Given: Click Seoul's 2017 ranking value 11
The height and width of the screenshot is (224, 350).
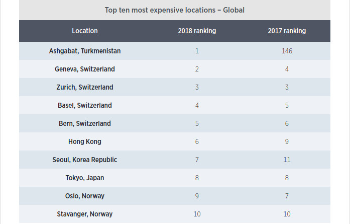Looking at the screenshot, I should [287, 160].
